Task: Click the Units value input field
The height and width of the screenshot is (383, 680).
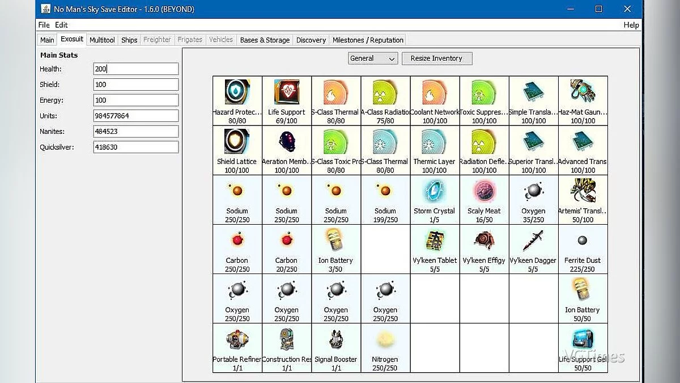Action: [x=135, y=116]
